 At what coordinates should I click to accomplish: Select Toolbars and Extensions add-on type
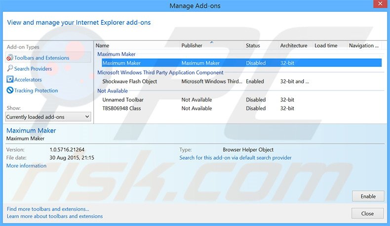(48, 57)
